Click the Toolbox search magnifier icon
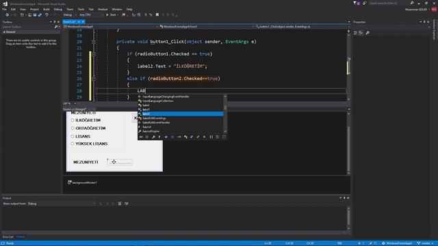The image size is (438, 246). pos(56,27)
